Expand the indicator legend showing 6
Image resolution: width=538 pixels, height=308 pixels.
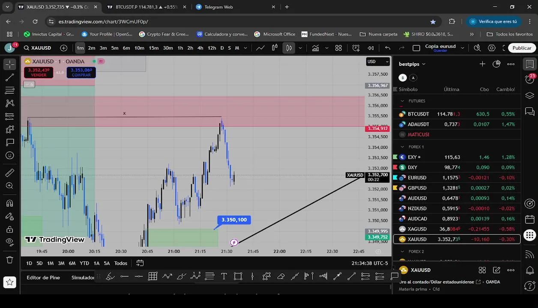click(29, 85)
